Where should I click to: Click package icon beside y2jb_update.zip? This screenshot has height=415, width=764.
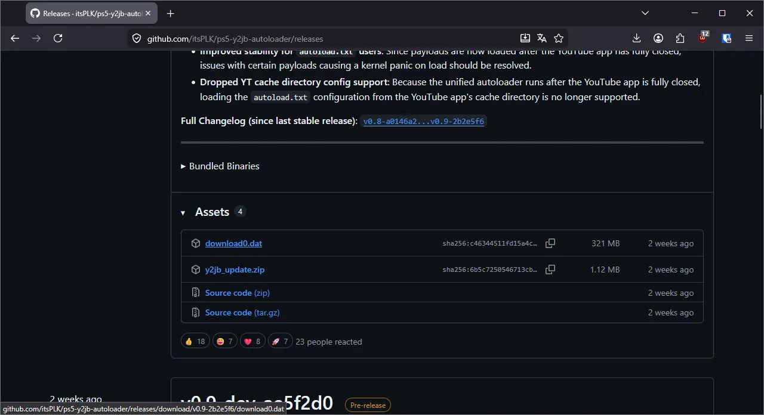[x=195, y=270]
